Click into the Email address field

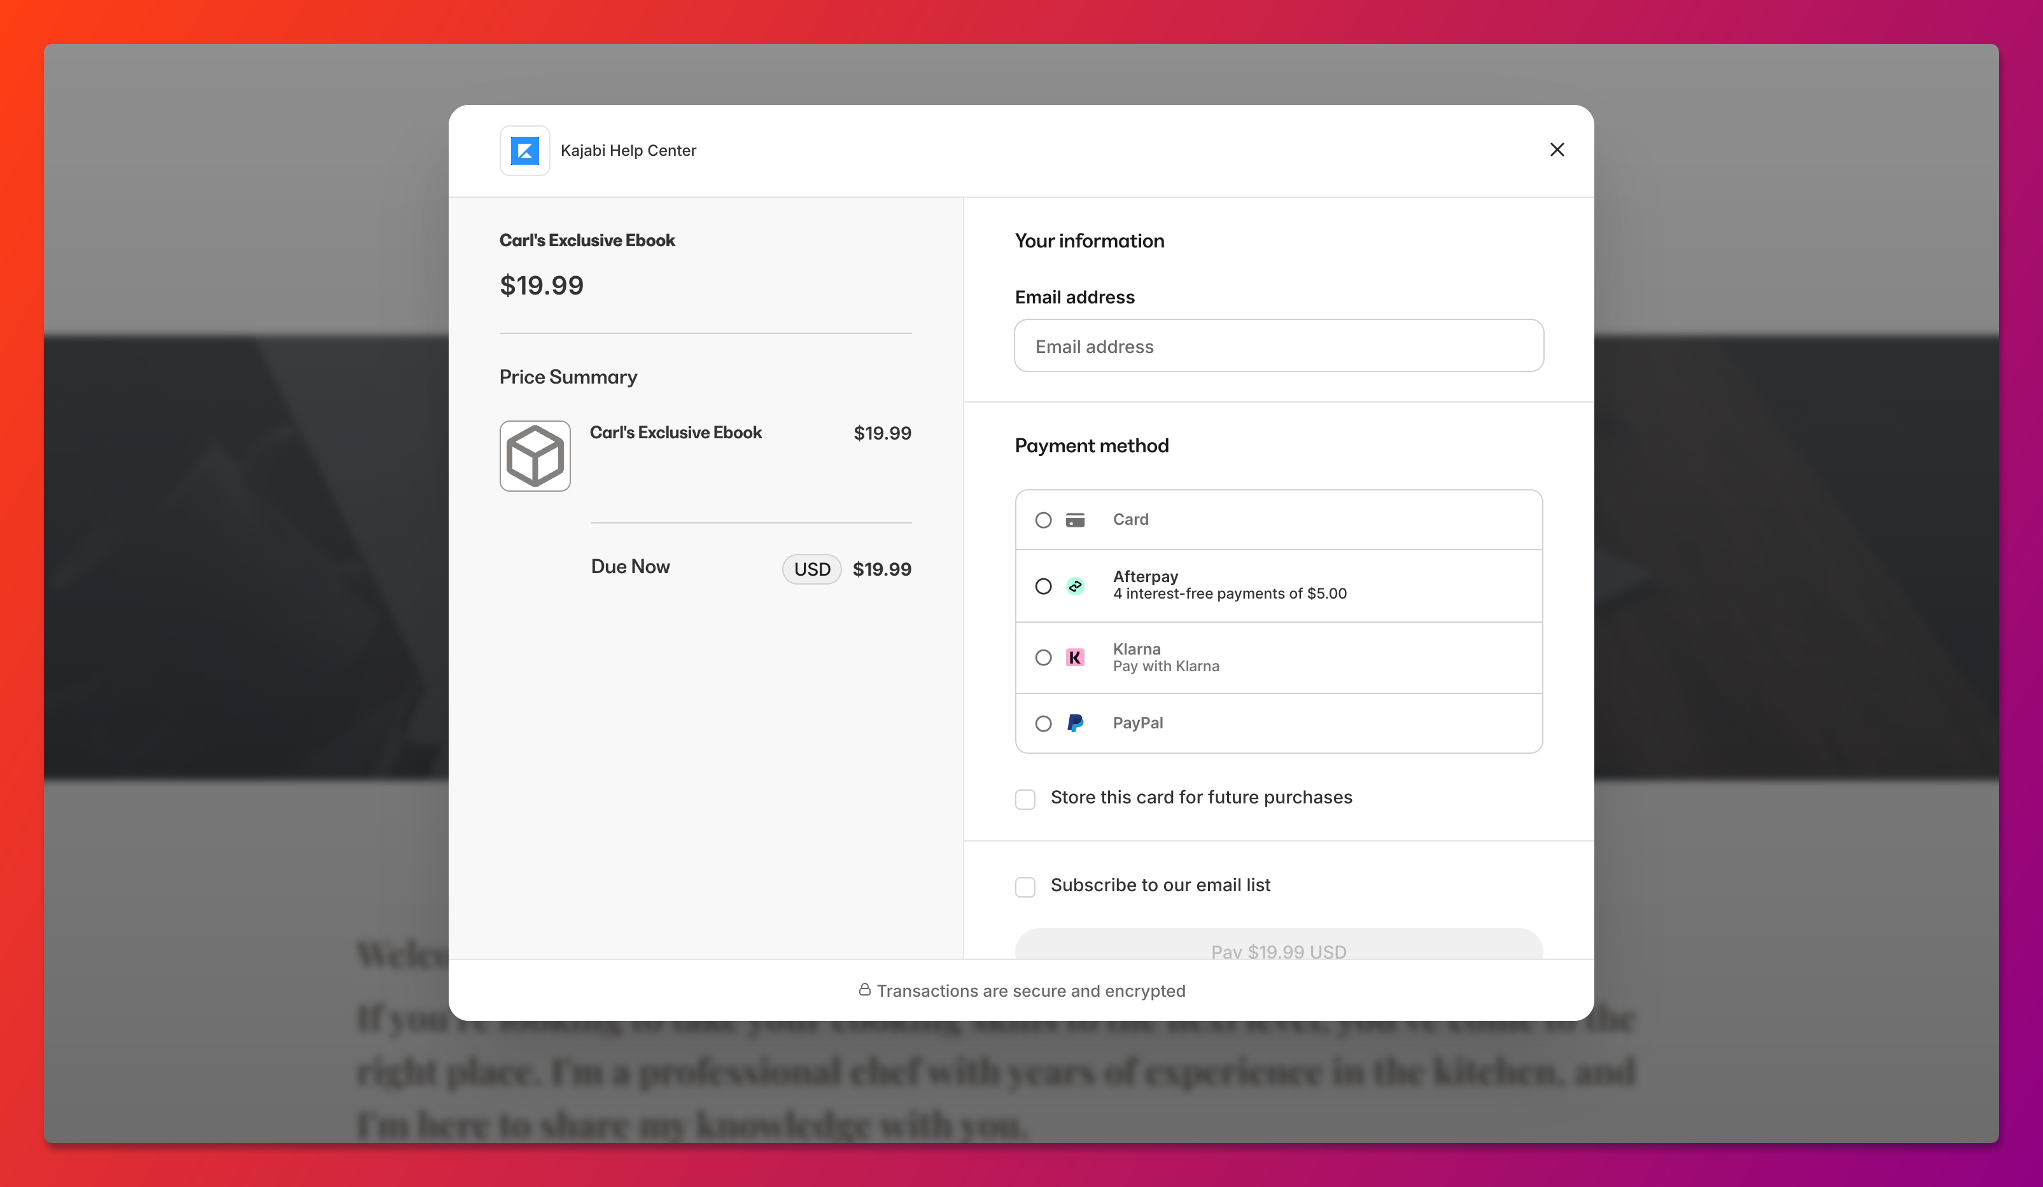[1279, 346]
